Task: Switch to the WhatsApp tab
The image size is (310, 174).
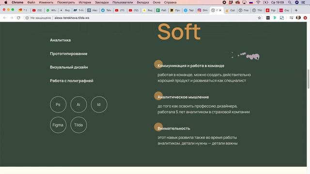Action: click(x=51, y=10)
